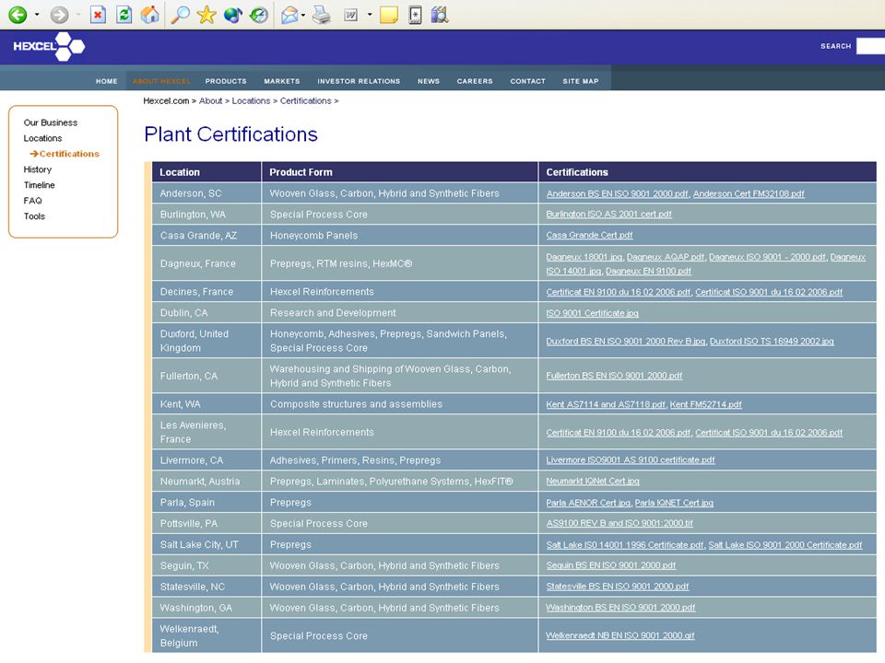The height and width of the screenshot is (663, 885).
Task: Open Welkenraedt NB EN ISO 9001 2000.gif
Action: click(x=619, y=635)
